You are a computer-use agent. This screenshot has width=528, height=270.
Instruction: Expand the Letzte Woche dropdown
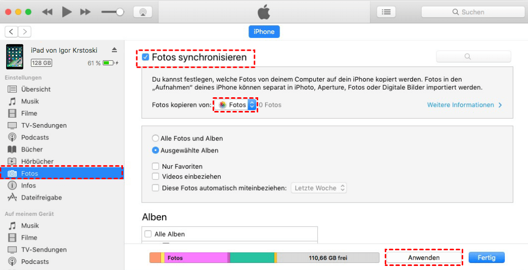point(319,188)
